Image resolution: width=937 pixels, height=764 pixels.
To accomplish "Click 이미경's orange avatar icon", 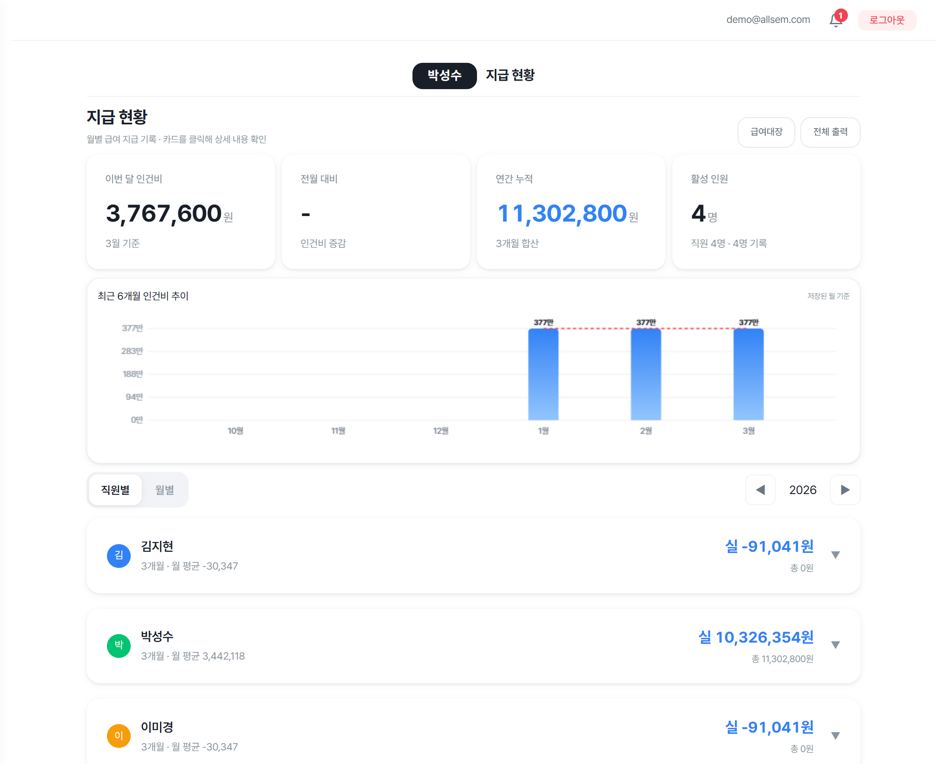I will pyautogui.click(x=119, y=736).
